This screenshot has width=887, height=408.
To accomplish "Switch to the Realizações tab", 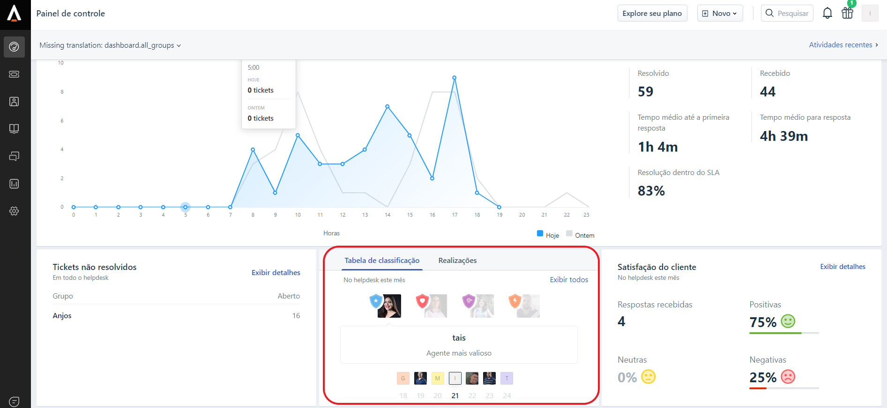I will (457, 261).
